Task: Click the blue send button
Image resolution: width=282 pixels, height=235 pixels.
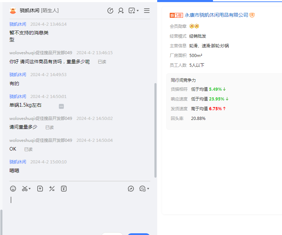Action: coord(139,234)
